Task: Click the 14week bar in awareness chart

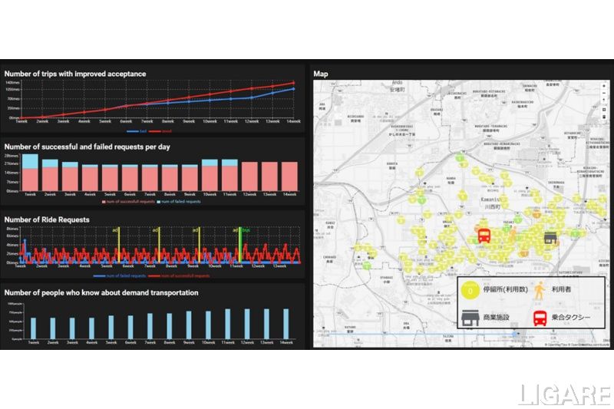Action: (286, 324)
